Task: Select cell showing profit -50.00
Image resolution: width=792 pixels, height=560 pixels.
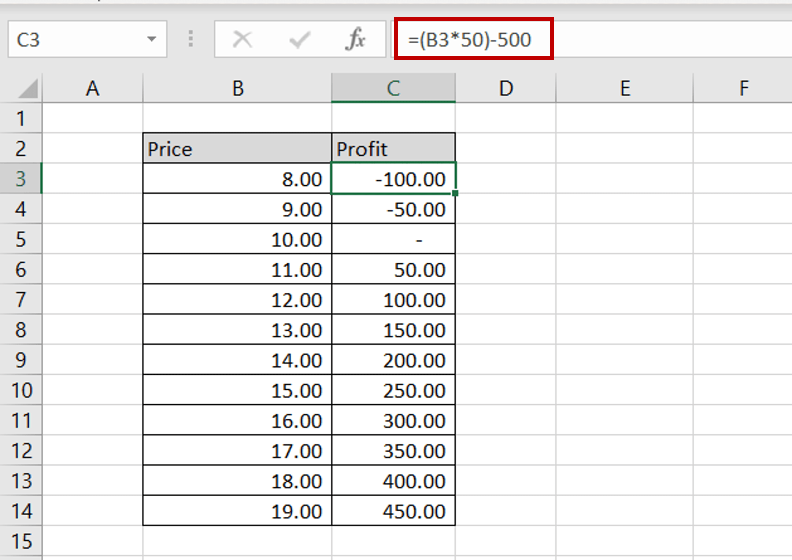Action: coord(393,209)
